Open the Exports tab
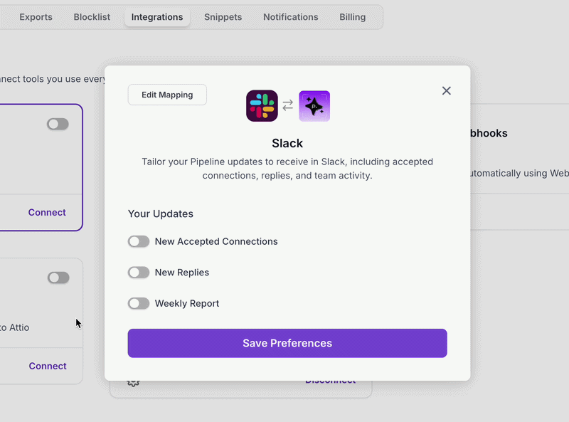Screen dimensions: 569x422 pos(36,17)
